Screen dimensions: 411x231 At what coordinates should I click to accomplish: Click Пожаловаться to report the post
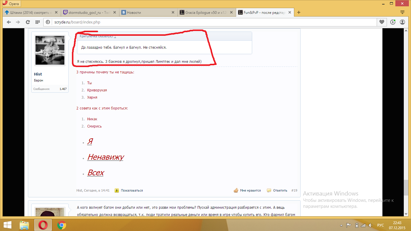(x=131, y=190)
